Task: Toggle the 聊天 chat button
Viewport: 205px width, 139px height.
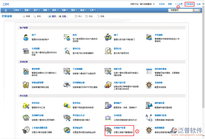Action: tap(52, 16)
